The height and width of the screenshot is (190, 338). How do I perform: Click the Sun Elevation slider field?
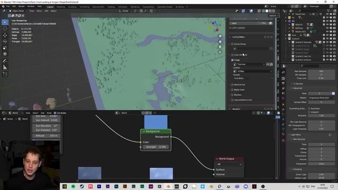point(46,126)
